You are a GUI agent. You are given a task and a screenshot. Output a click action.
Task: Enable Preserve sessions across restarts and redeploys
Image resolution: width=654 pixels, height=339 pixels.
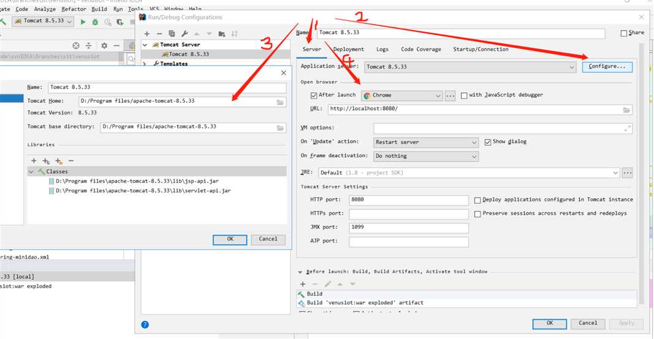(477, 214)
